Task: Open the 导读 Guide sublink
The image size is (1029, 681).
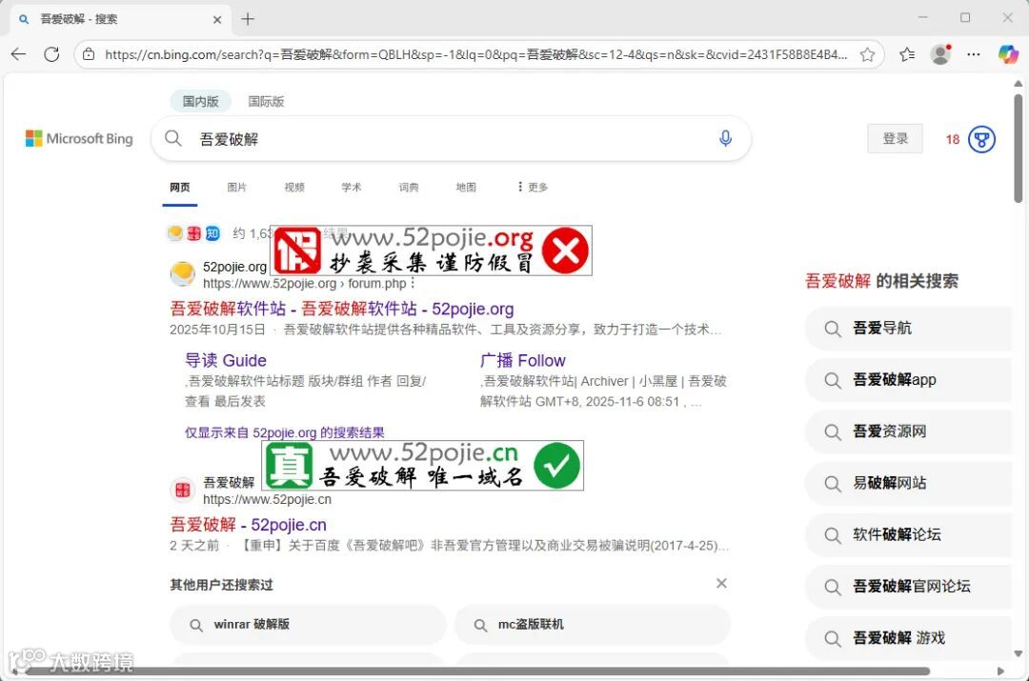Action: coord(226,360)
